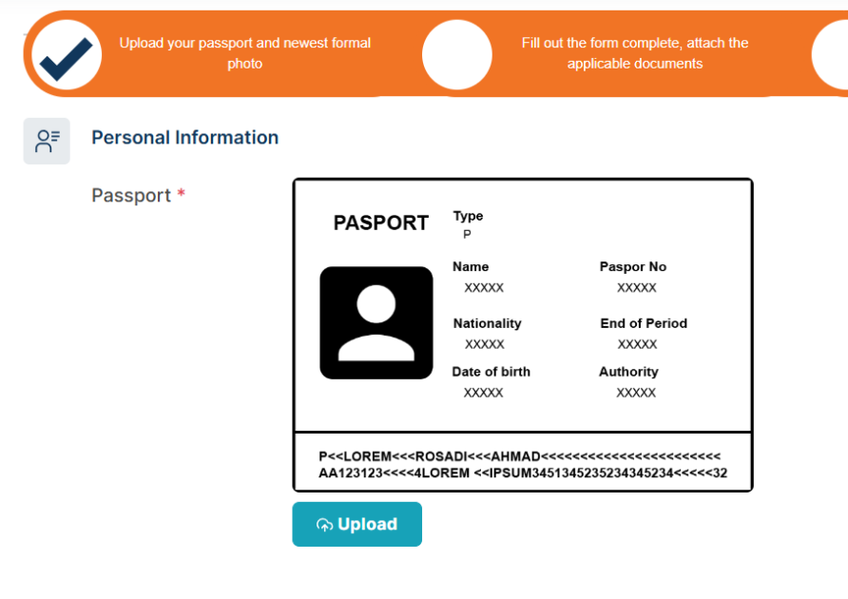Select the 'Upload your passport' step
Screen dimensions: 848x599
[x=244, y=53]
